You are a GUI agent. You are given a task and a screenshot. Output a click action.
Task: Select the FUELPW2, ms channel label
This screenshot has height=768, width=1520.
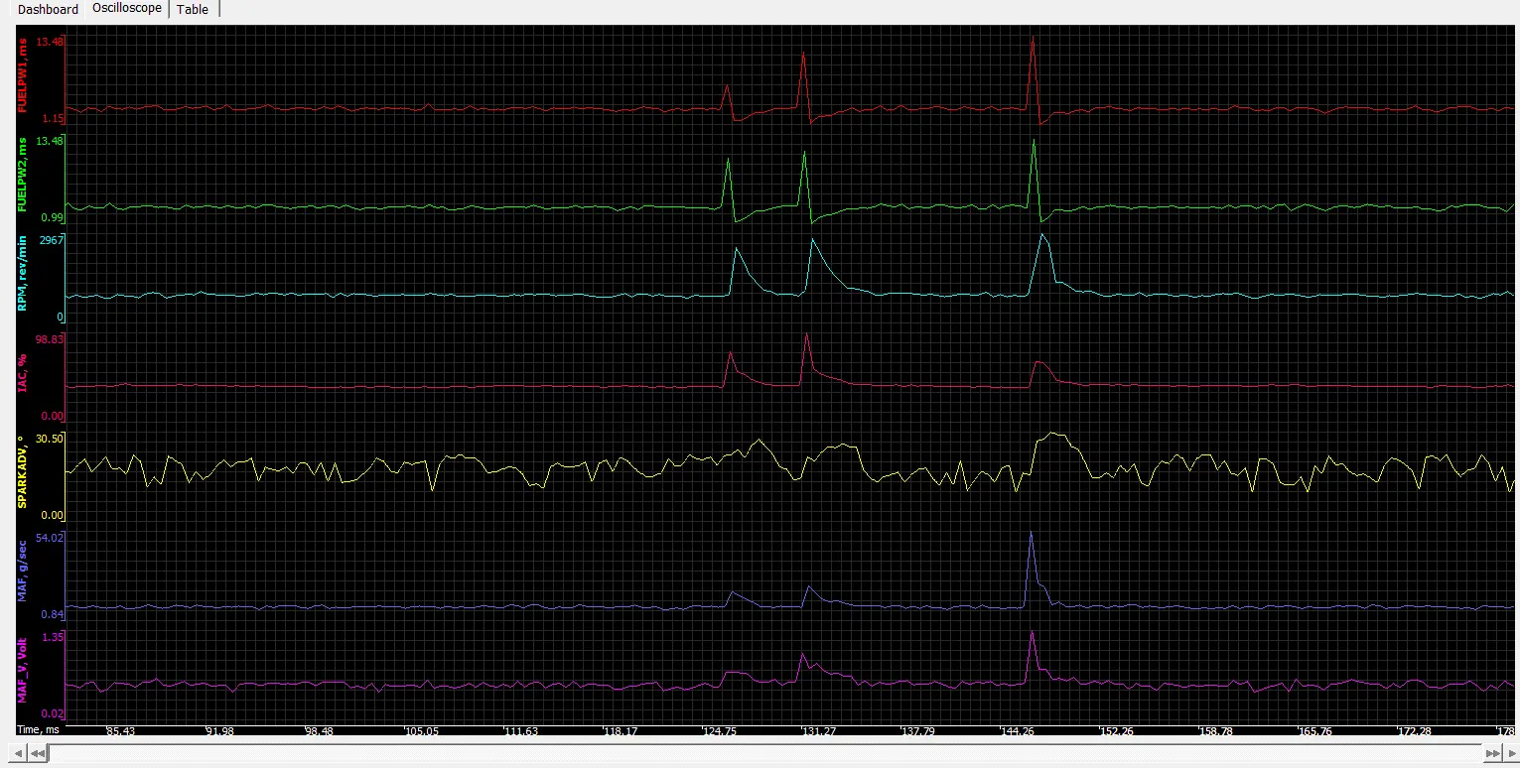(23, 177)
